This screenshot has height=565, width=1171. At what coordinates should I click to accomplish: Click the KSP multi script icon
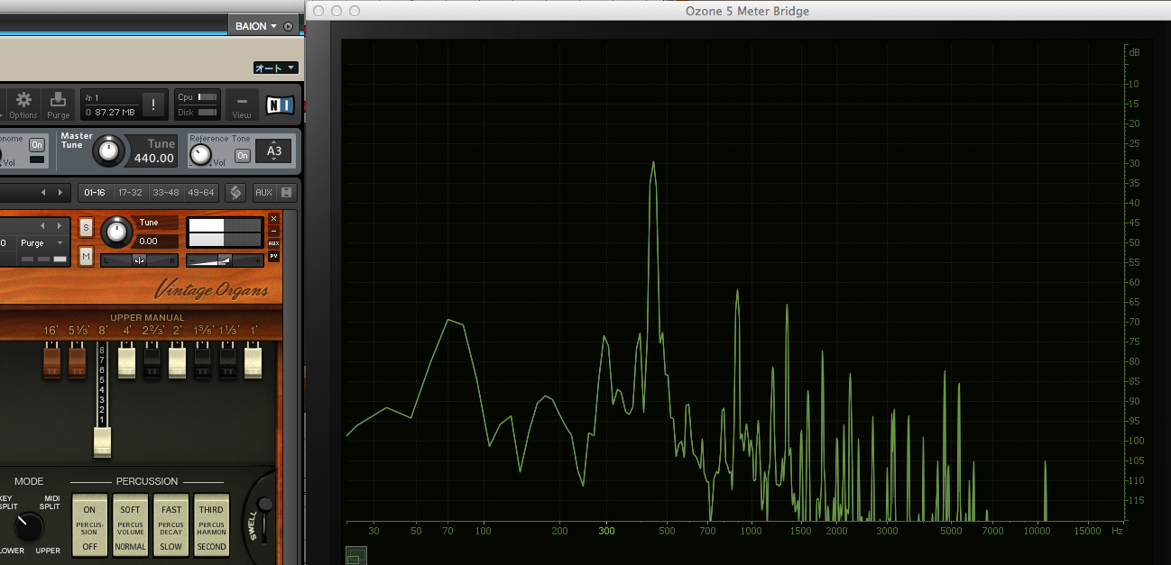click(235, 192)
